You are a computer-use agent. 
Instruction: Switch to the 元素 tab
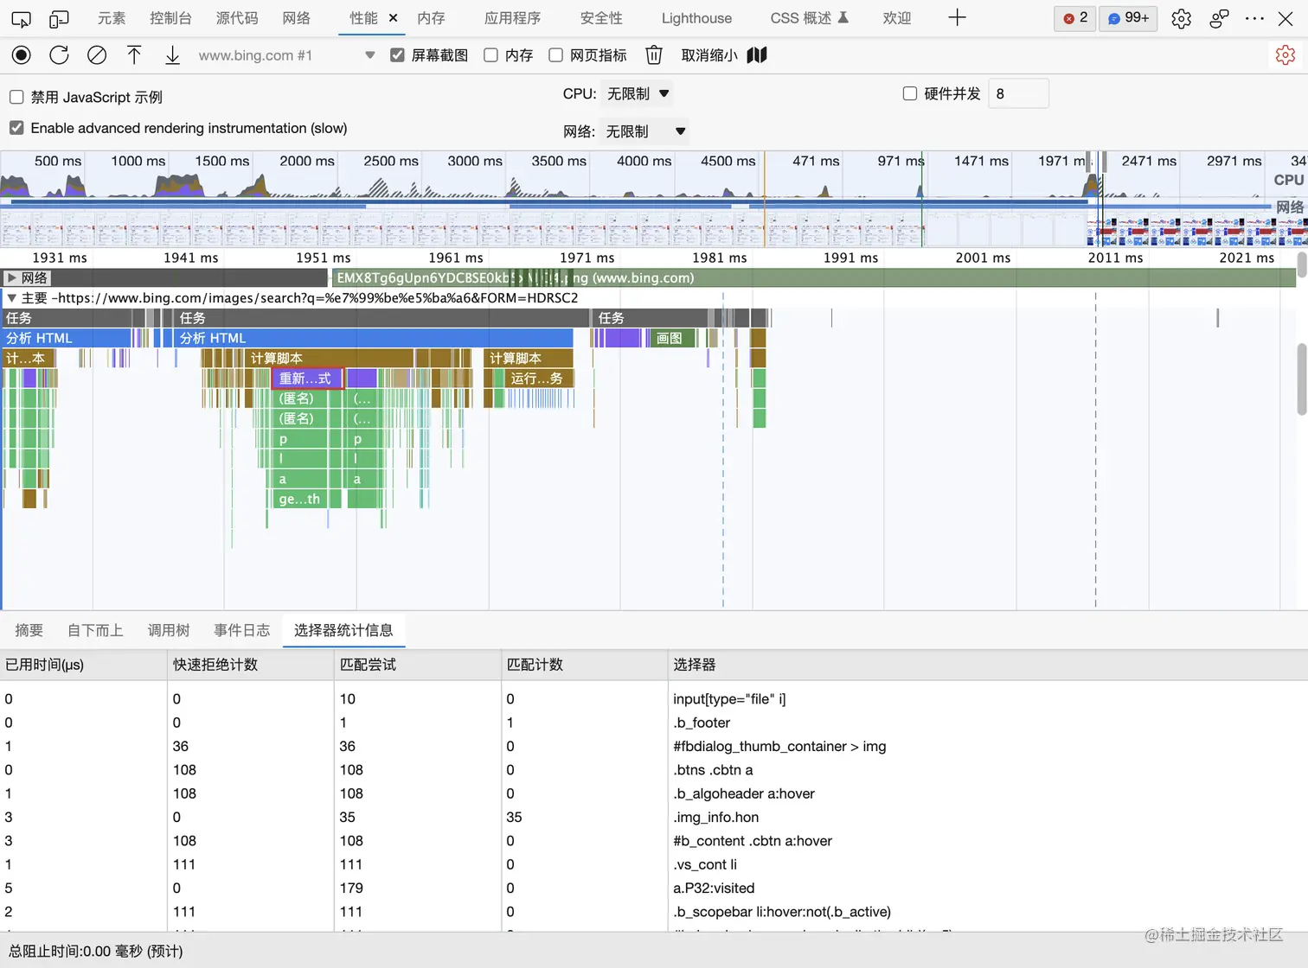click(x=112, y=18)
